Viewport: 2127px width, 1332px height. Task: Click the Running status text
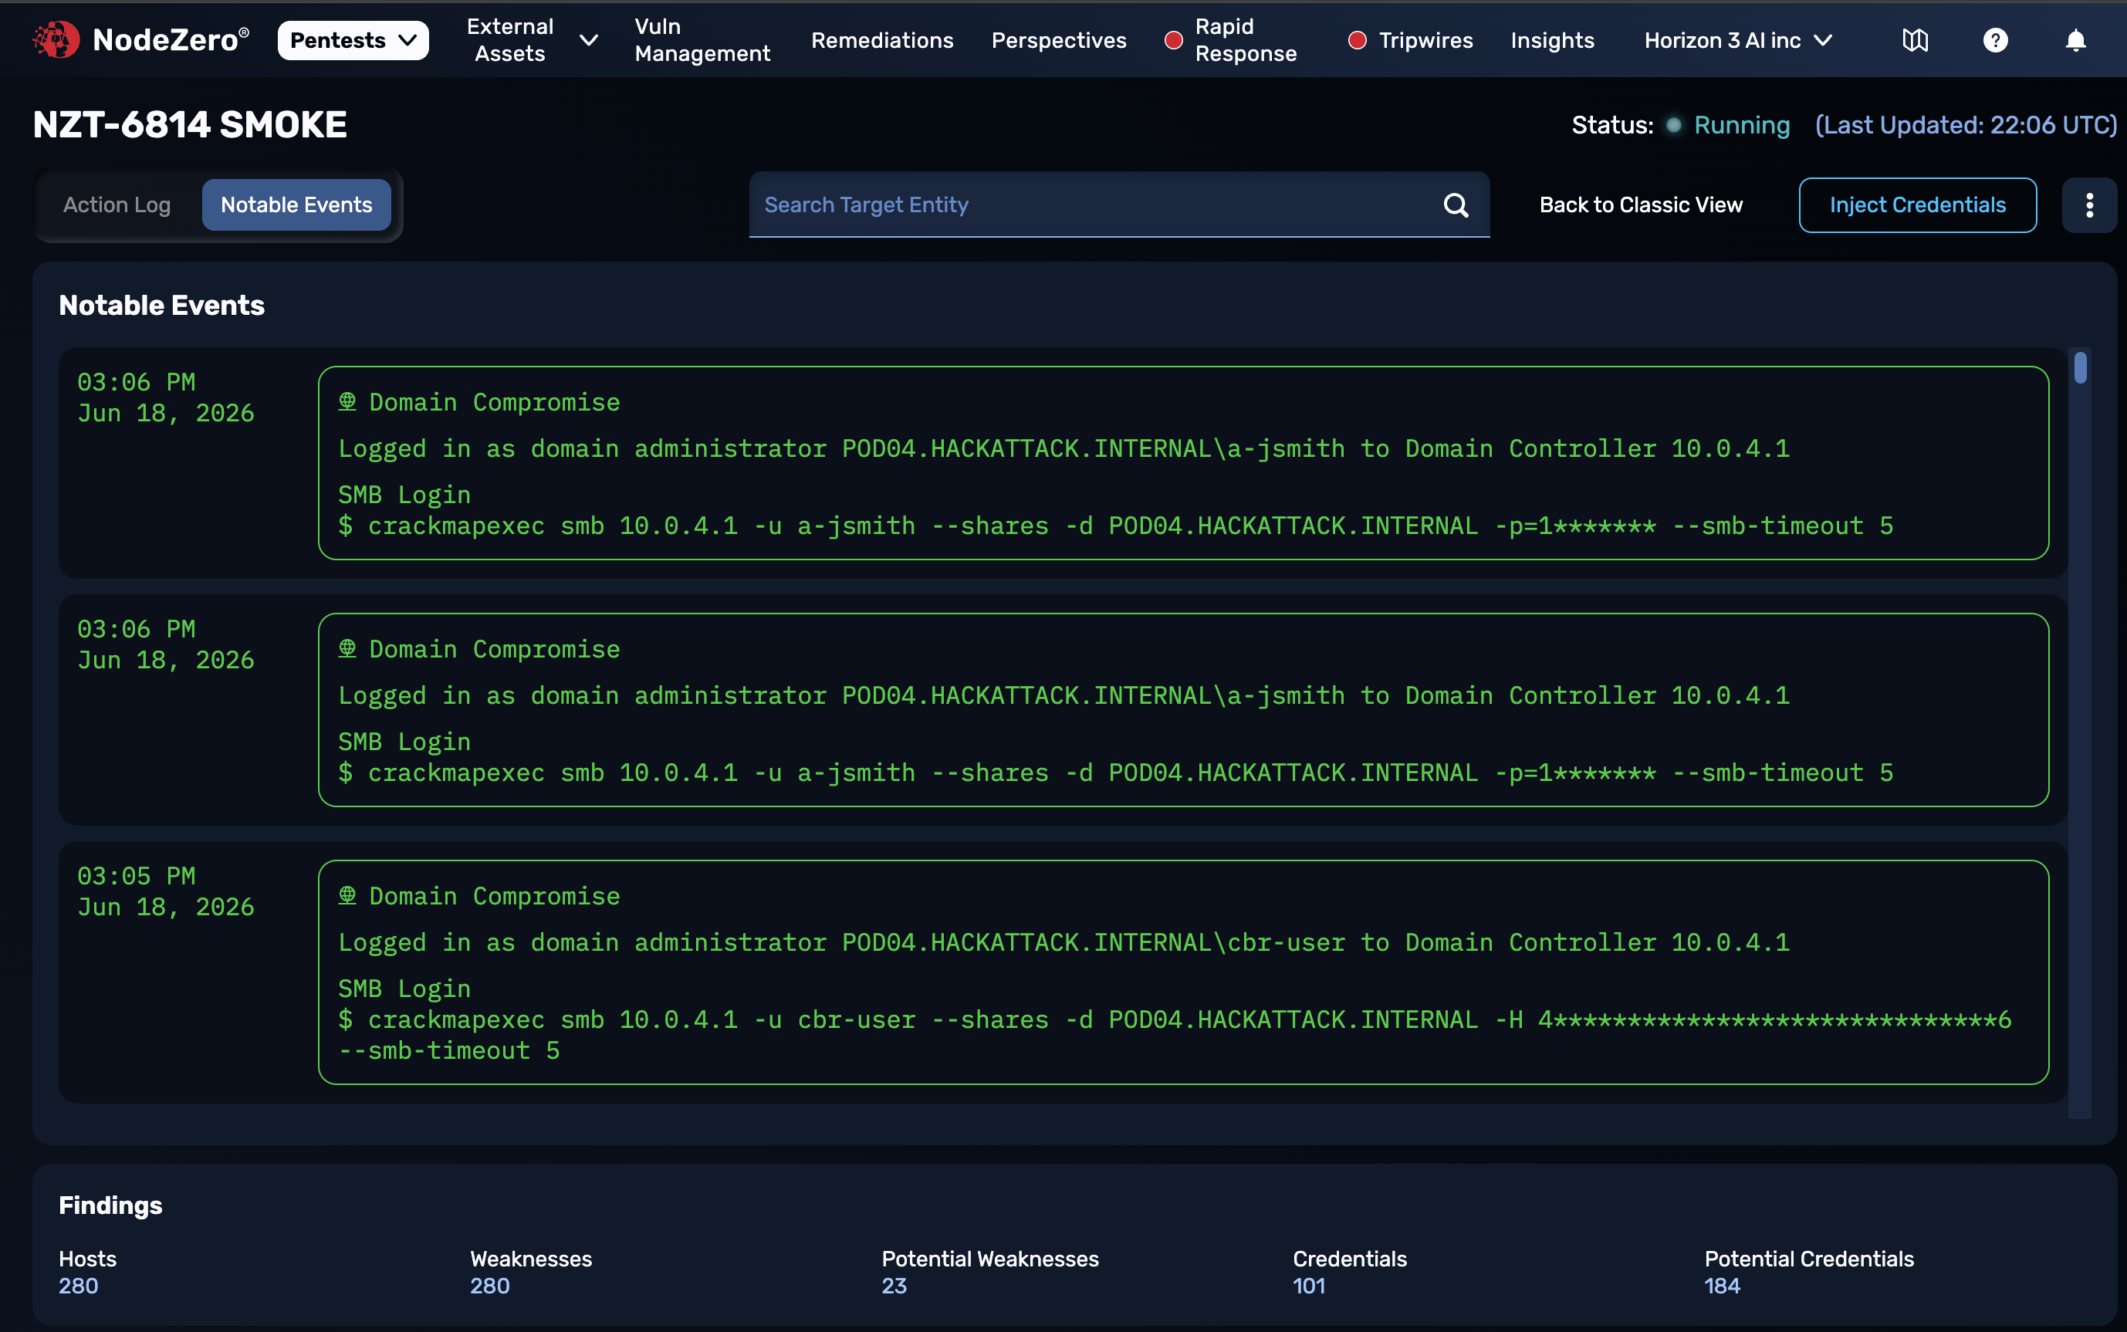(x=1741, y=125)
